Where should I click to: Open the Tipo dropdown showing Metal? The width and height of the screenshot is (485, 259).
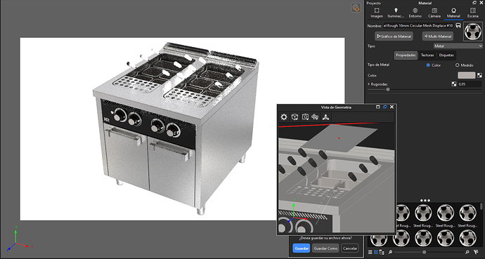tap(458, 46)
